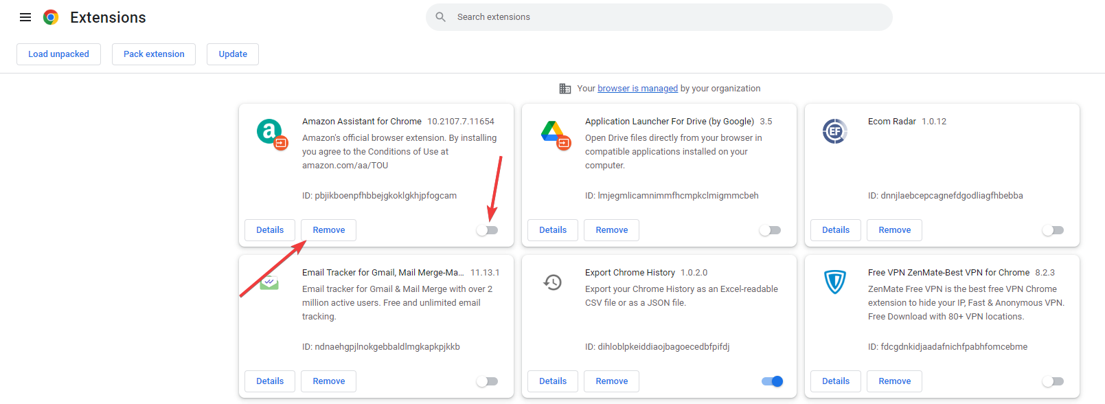Click the Chrome logo icon
The image size is (1105, 404).
[x=51, y=17]
